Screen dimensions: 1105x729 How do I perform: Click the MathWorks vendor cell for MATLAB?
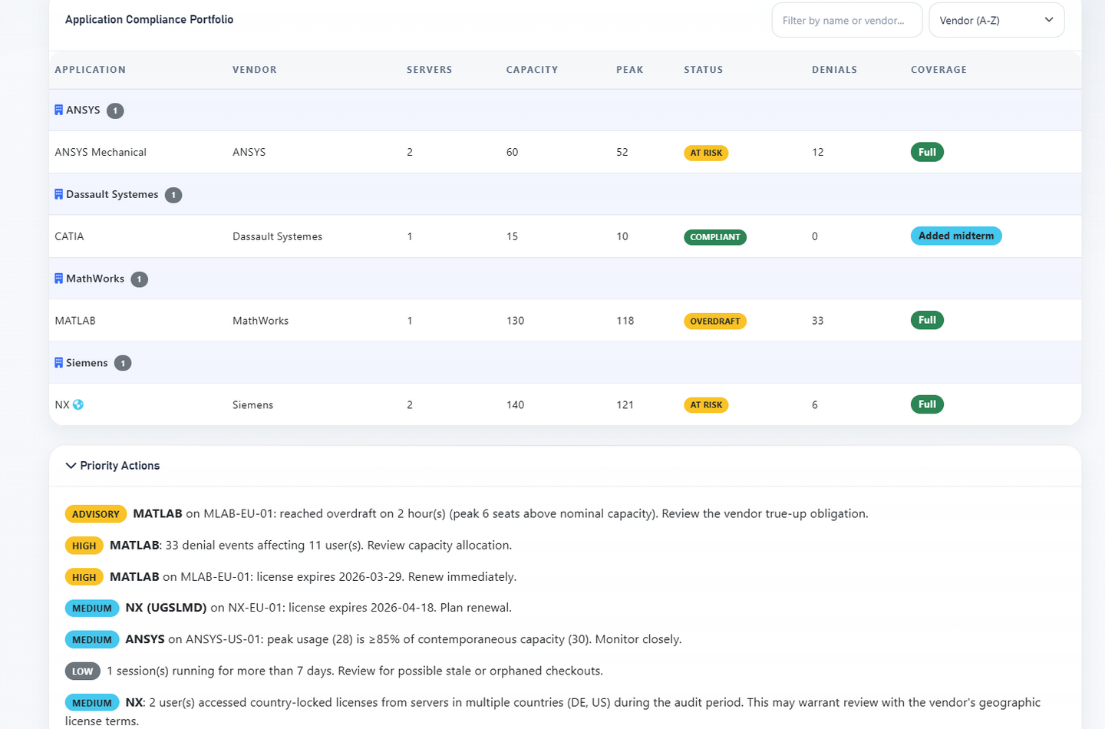coord(260,321)
